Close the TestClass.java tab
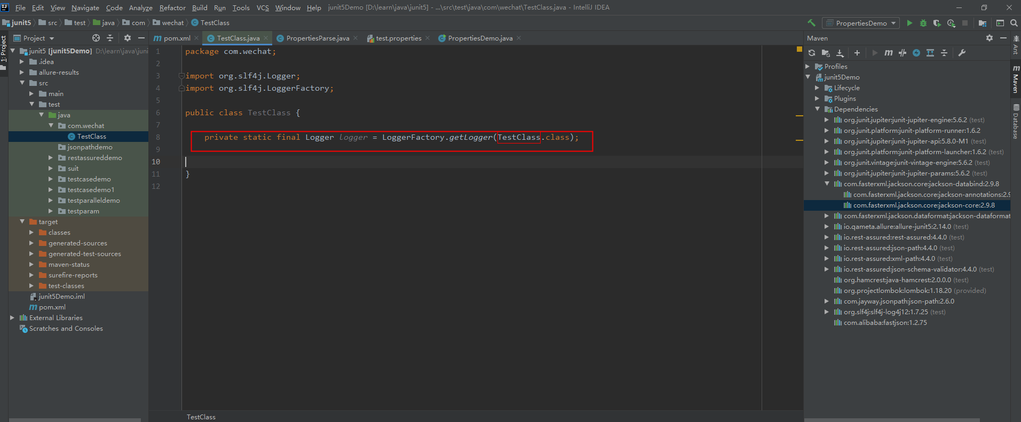 (x=266, y=38)
